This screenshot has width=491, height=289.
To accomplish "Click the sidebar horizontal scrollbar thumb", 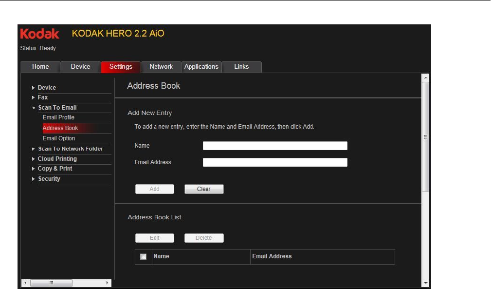I will click(51, 283).
